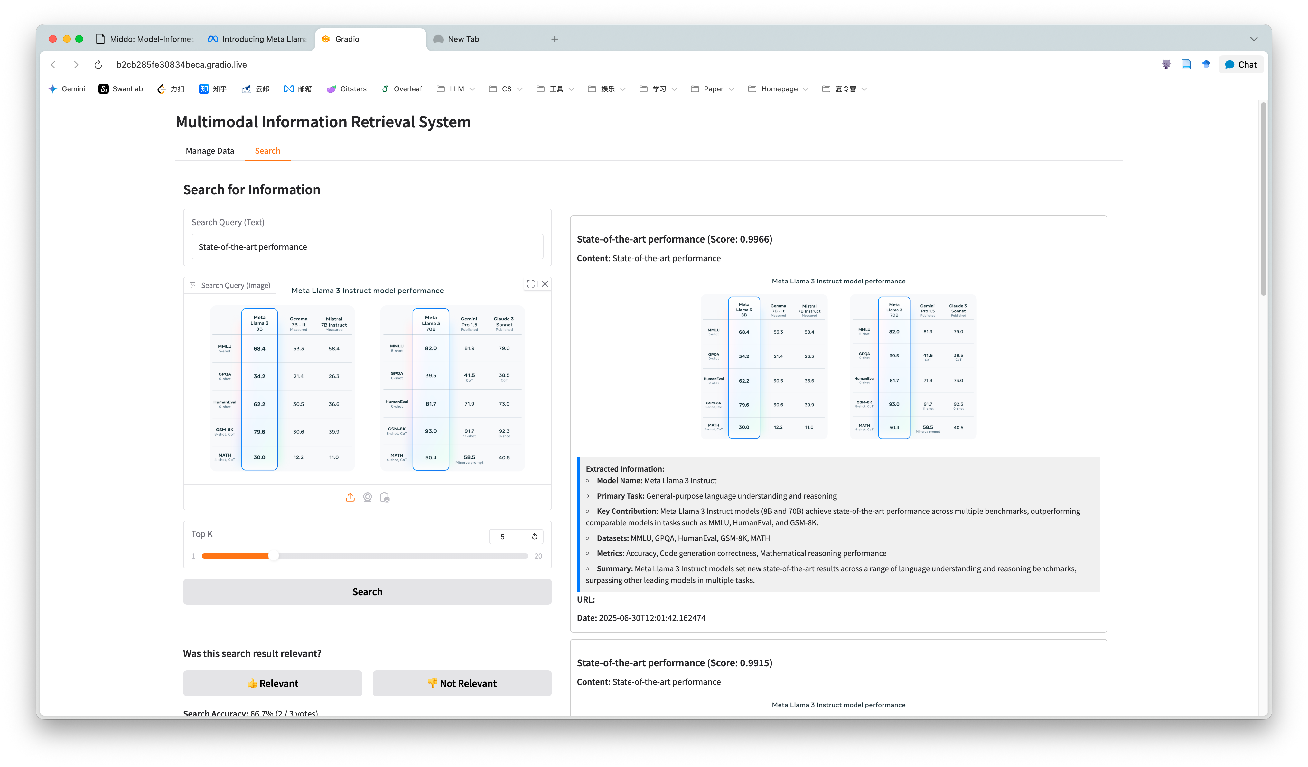The image size is (1308, 767).
Task: Click the webcam capture icon
Action: (368, 497)
